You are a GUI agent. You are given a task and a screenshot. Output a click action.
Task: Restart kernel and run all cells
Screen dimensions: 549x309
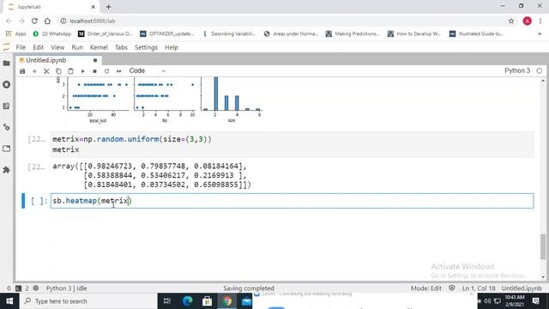click(119, 71)
